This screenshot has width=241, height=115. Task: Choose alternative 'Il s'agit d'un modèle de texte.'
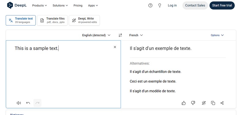click(153, 91)
